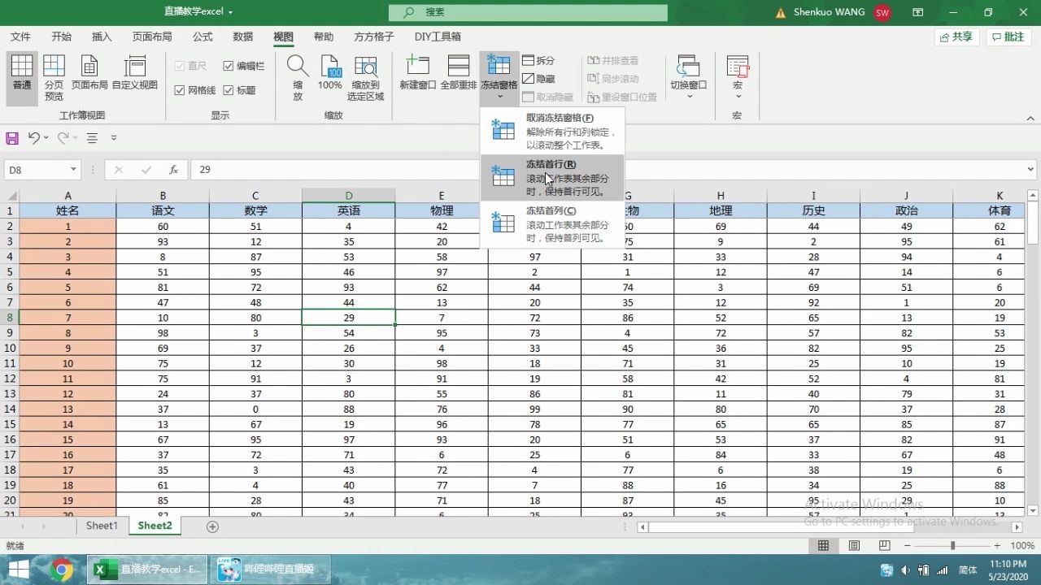
Task: Open the Switch Windows dropdown arrow
Action: (690, 97)
